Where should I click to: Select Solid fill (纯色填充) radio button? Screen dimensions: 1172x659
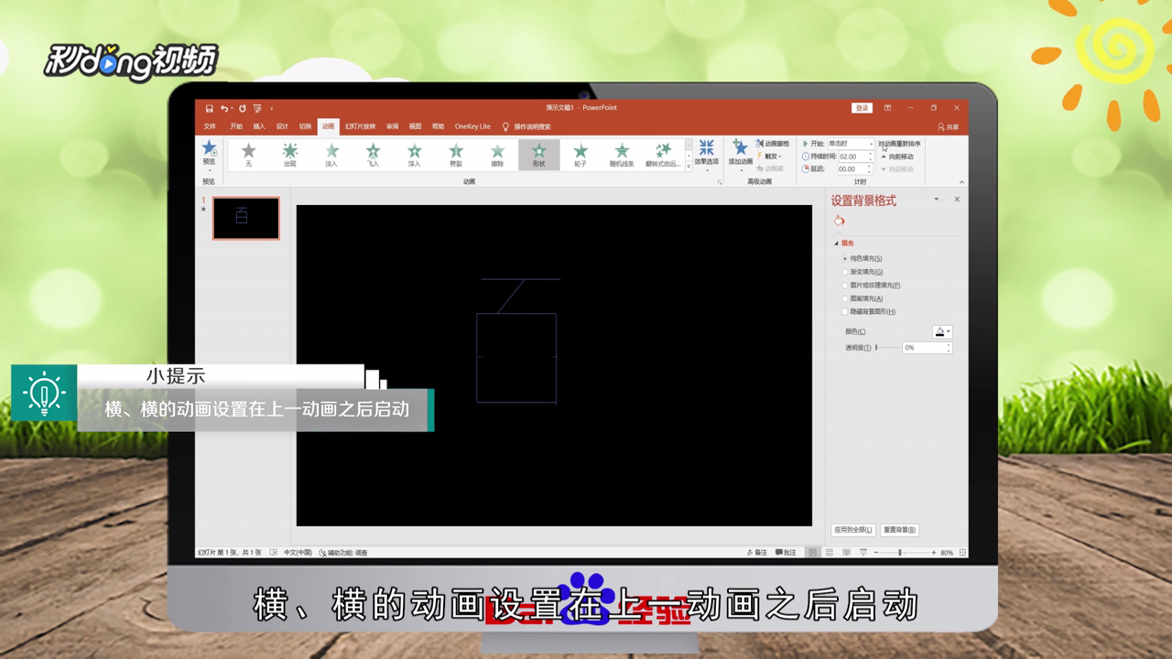pyautogui.click(x=845, y=258)
